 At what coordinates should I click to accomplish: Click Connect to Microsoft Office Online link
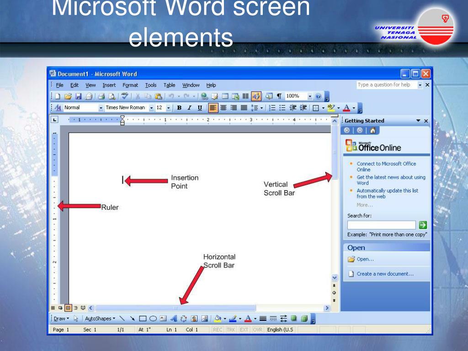point(386,166)
